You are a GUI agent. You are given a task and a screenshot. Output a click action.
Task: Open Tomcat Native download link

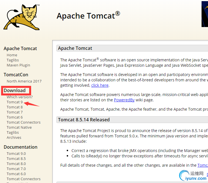(19, 127)
